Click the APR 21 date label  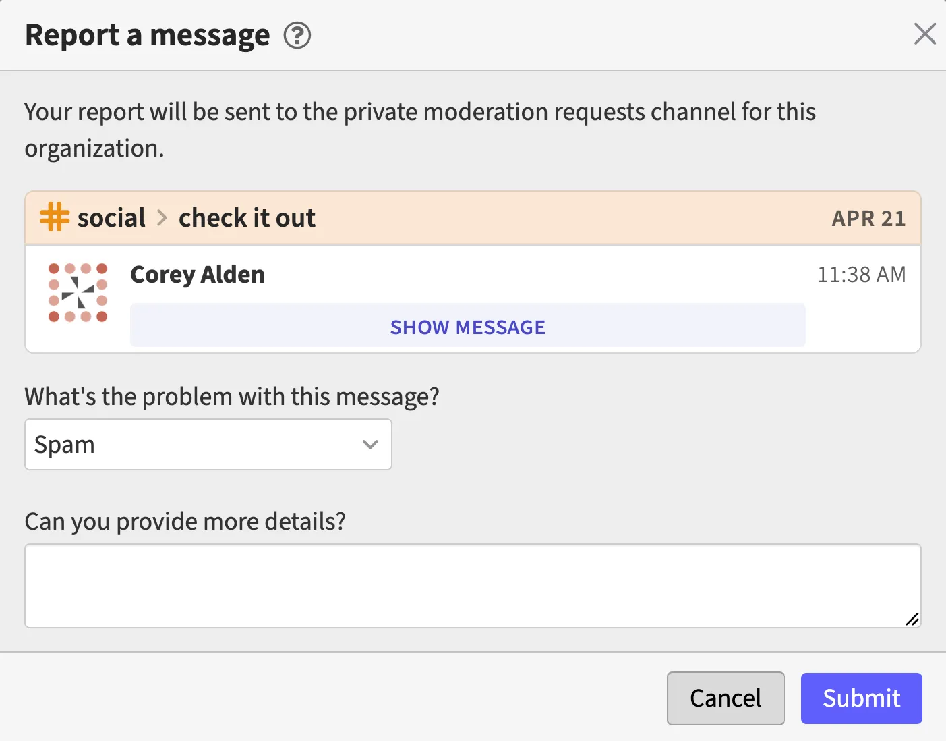(x=868, y=219)
